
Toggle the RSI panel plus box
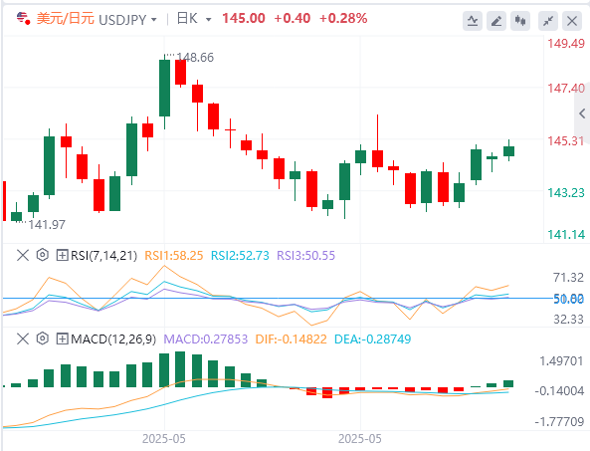click(62, 255)
